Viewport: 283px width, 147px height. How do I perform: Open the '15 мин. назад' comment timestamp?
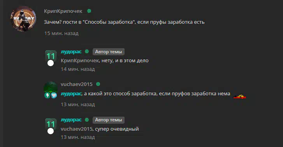62,33
